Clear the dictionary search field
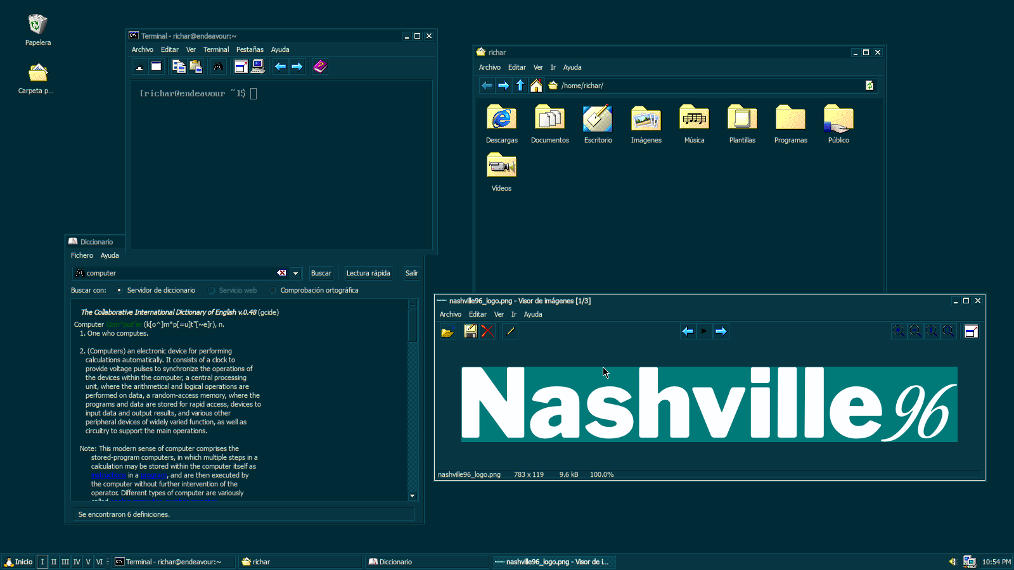The height and width of the screenshot is (570, 1014). click(281, 273)
